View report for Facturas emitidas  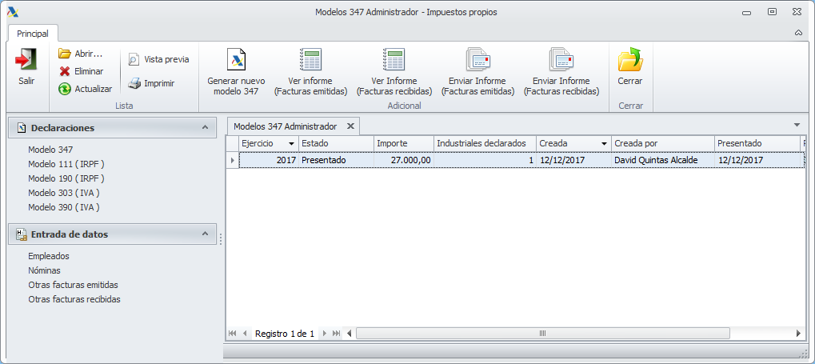click(310, 72)
